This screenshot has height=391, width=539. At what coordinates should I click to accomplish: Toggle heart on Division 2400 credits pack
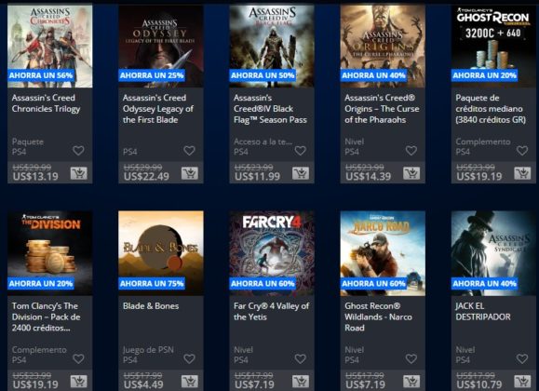pos(78,358)
